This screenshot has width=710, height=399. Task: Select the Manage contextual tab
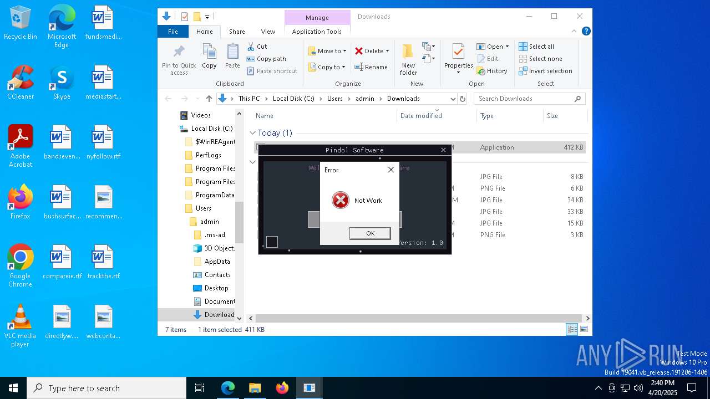317,17
